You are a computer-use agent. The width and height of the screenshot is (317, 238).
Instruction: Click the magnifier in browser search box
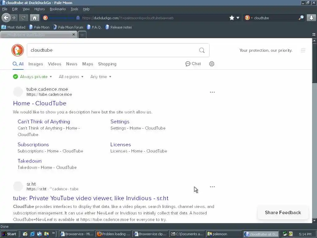[301, 18]
